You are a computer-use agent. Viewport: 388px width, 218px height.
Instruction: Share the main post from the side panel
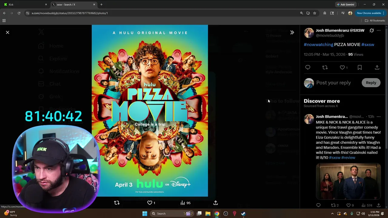pyautogui.click(x=377, y=68)
